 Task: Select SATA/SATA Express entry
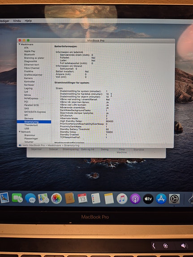point(35,112)
